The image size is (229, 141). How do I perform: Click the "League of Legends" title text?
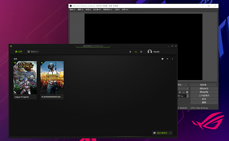coord(22,97)
